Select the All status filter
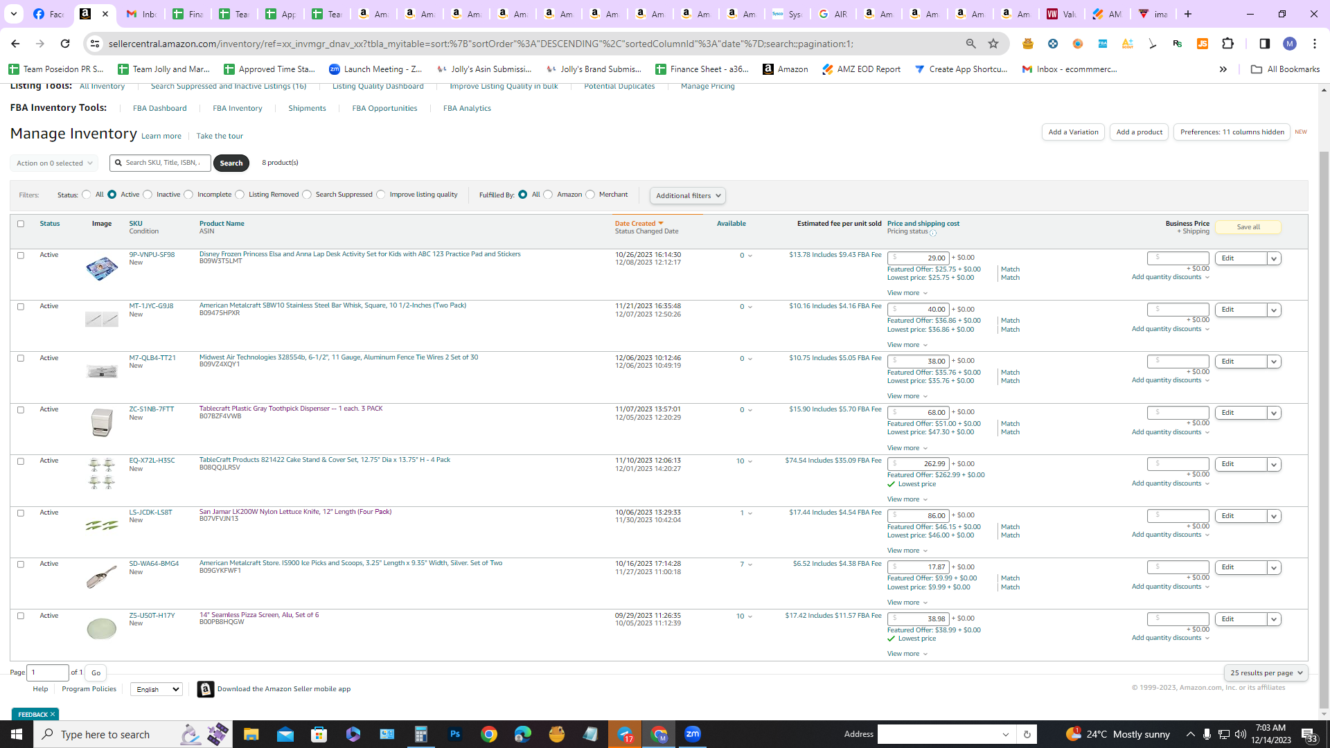The width and height of the screenshot is (1330, 748). (87, 195)
